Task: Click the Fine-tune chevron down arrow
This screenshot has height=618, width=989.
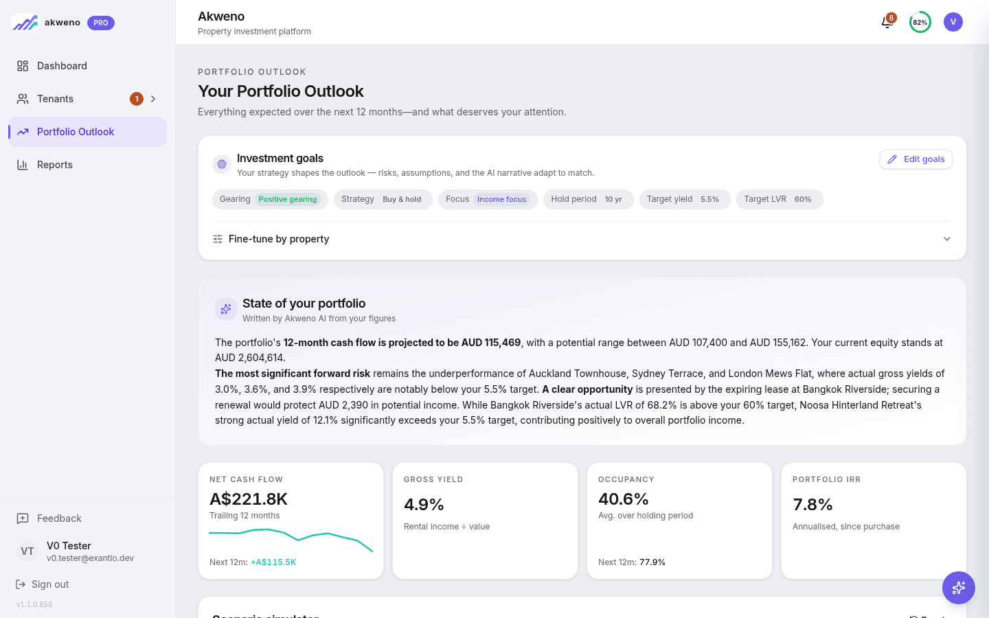Action: pos(947,239)
